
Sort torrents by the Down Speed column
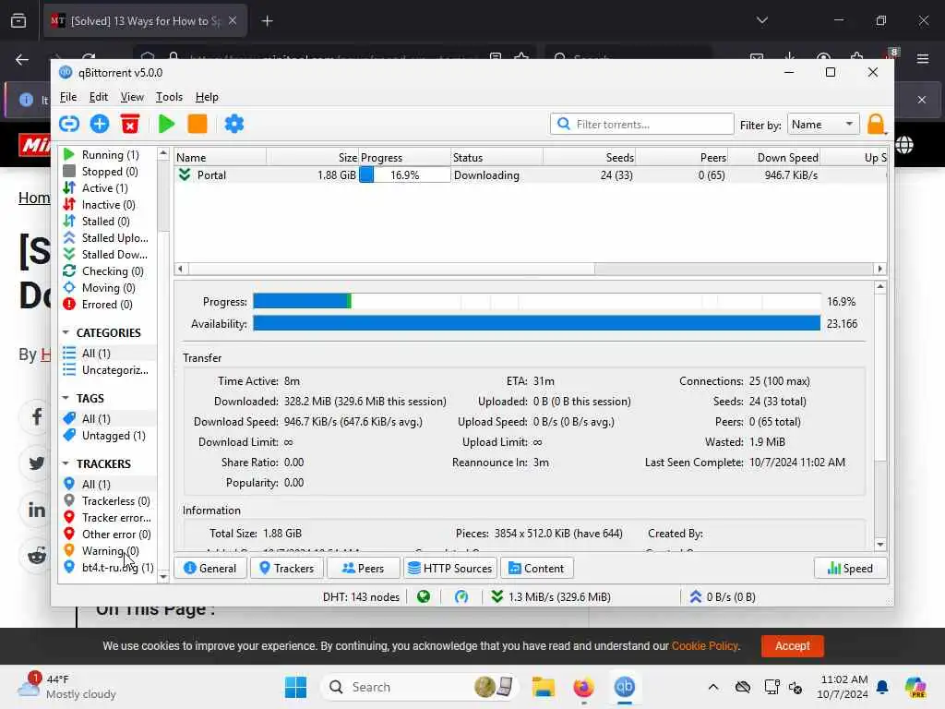click(773, 157)
